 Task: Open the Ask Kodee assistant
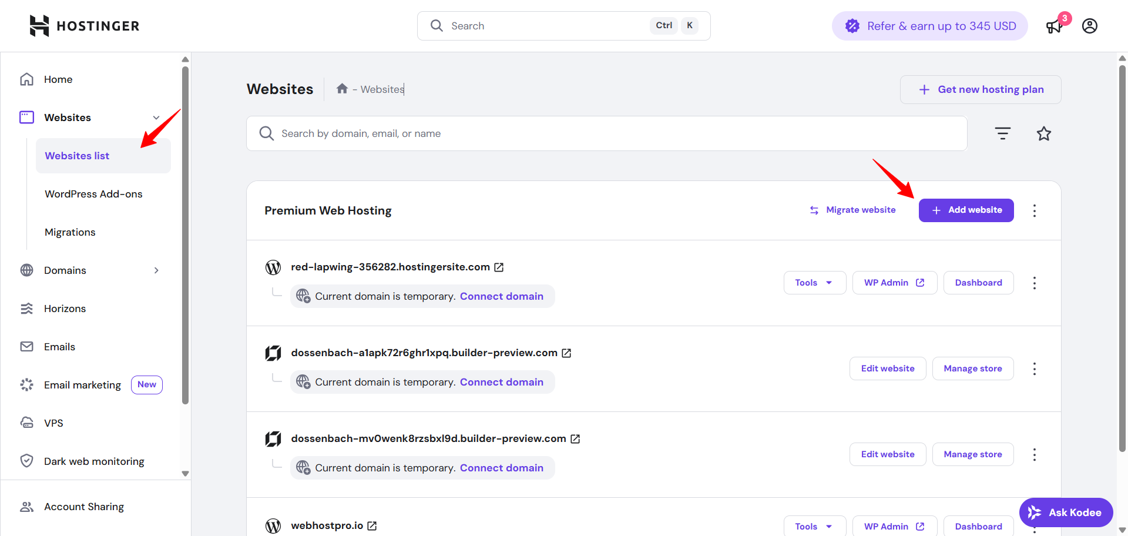[1066, 512]
